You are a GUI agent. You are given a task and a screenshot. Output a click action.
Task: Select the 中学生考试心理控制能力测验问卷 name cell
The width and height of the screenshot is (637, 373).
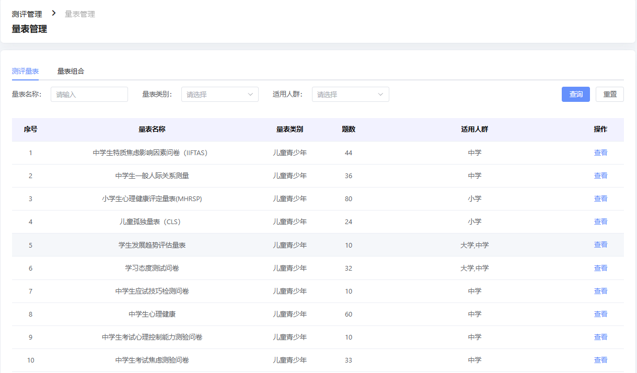click(152, 337)
